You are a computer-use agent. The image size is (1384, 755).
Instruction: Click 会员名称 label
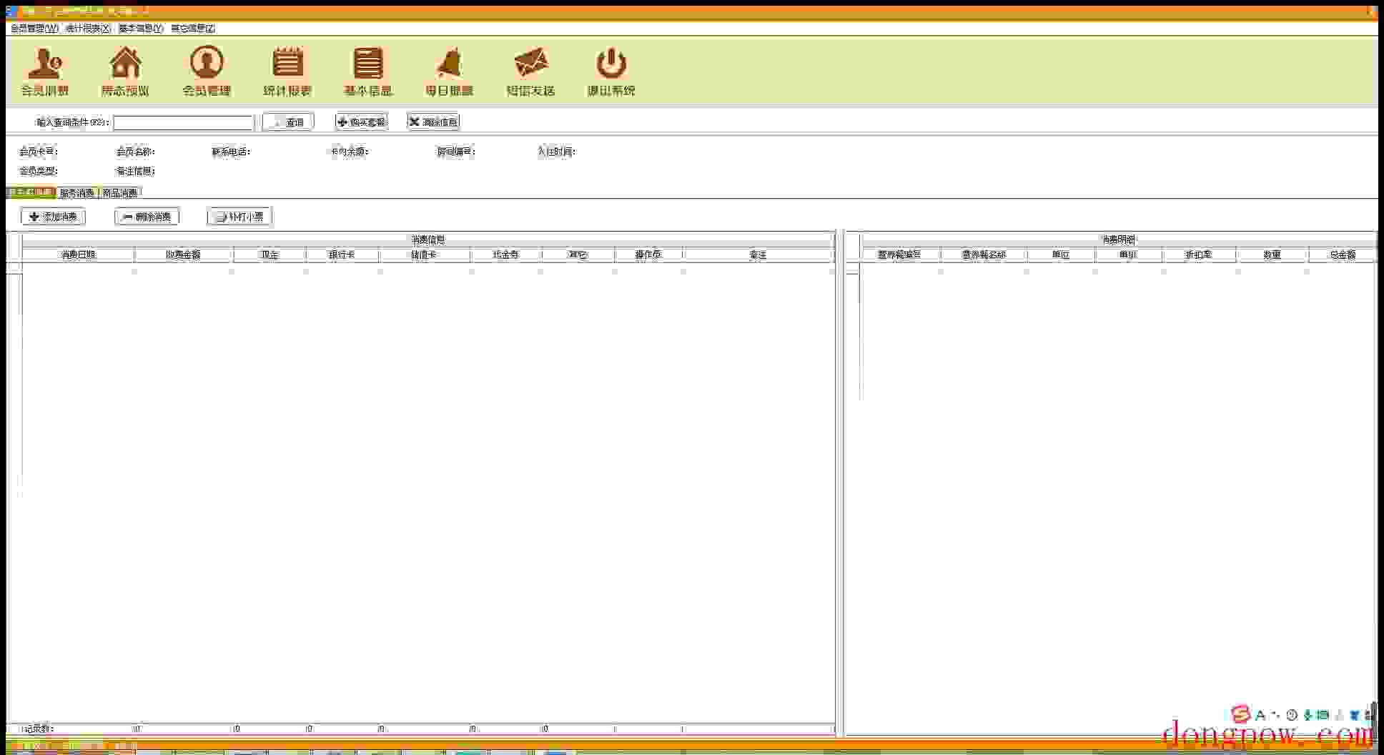click(136, 152)
